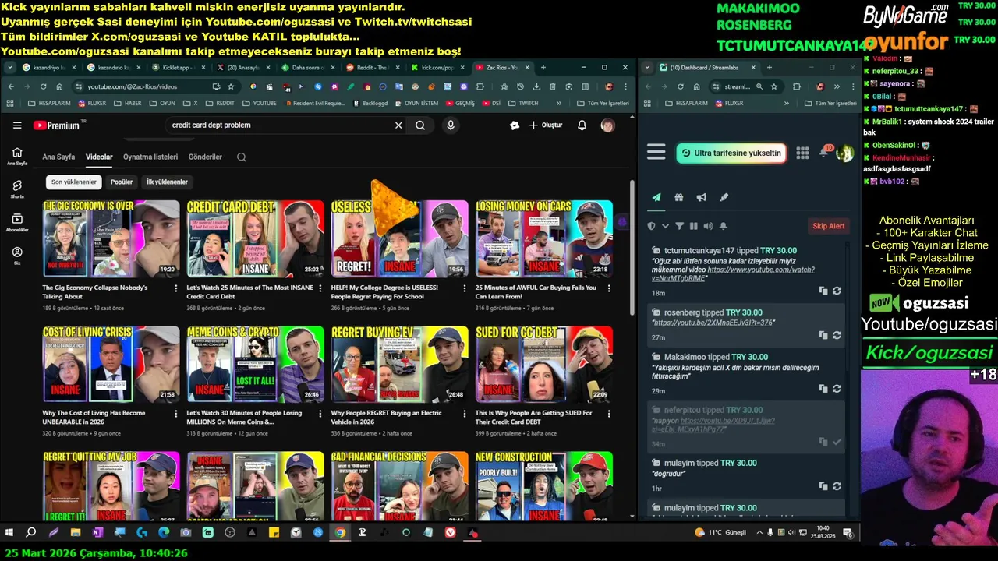Viewport: 998px width, 561px height.
Task: Click title 'This Is Why People Are Getting SUED'
Action: (x=534, y=417)
